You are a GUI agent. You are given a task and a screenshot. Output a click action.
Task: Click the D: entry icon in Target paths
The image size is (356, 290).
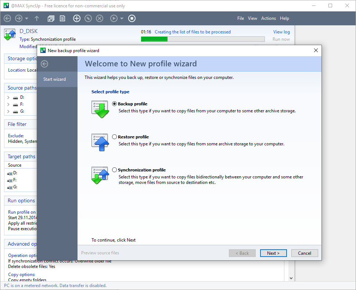click(10, 174)
